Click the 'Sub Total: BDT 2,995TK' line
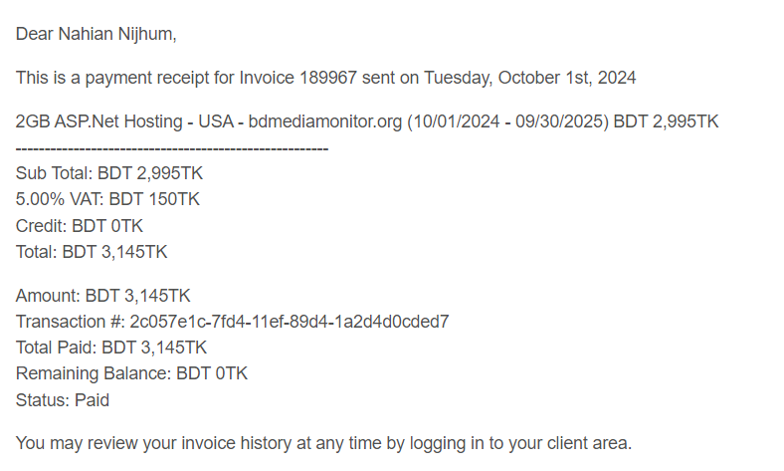 point(109,173)
